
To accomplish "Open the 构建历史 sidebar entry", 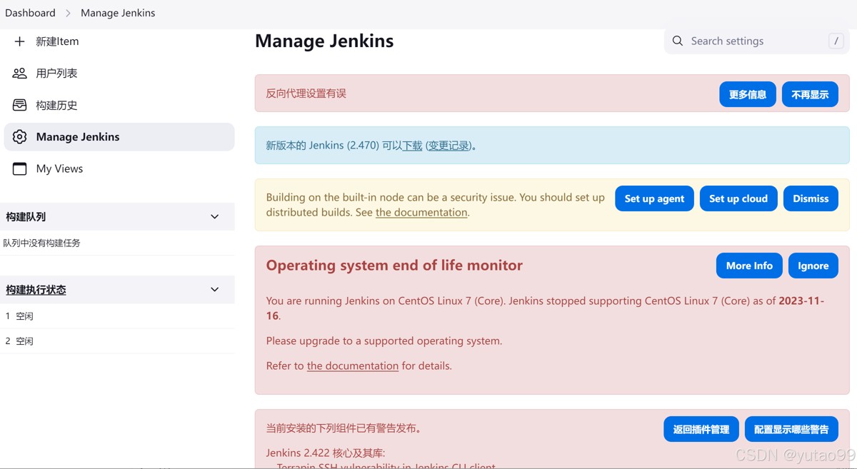I will (x=119, y=105).
